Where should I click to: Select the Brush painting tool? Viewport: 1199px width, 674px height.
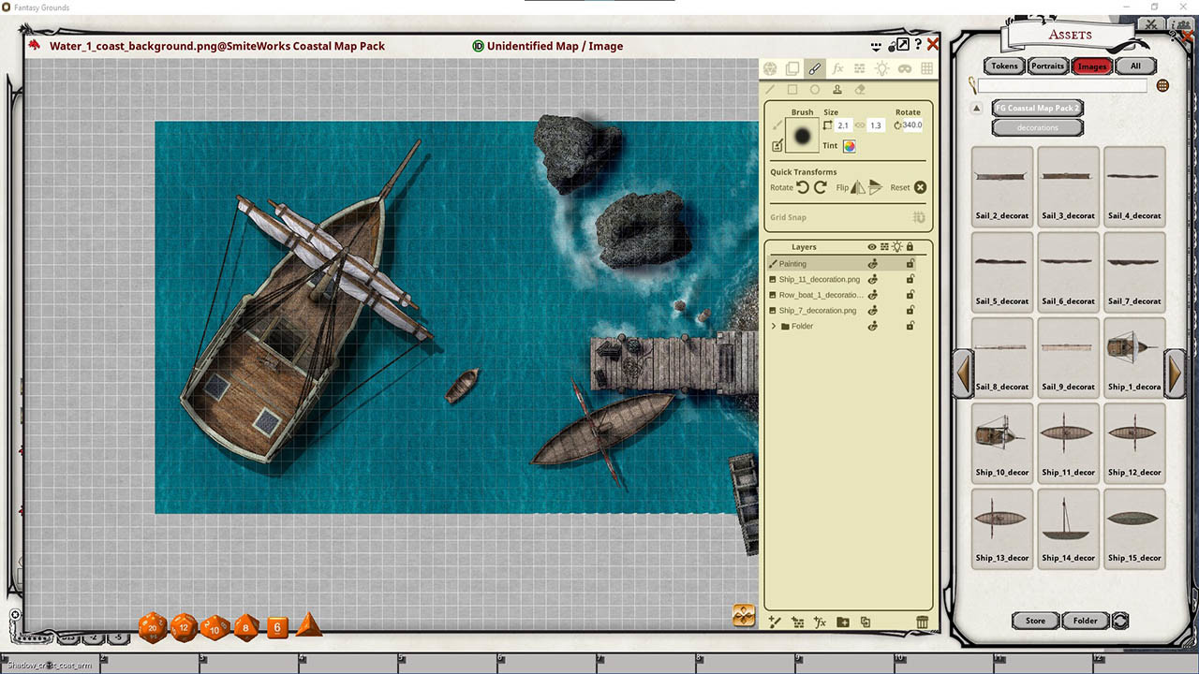[815, 67]
